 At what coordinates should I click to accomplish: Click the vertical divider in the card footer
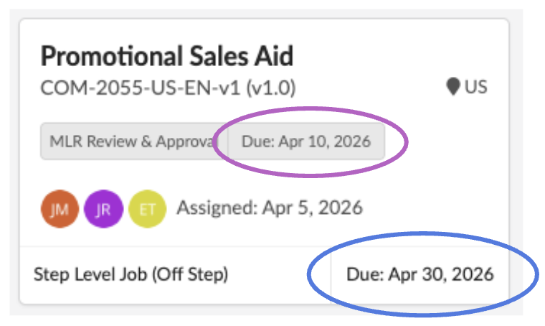[x=331, y=287]
